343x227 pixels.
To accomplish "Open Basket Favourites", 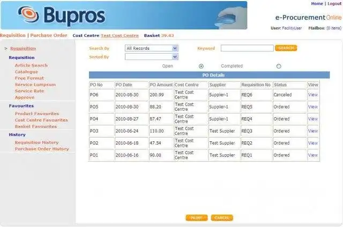I will pos(36,126).
